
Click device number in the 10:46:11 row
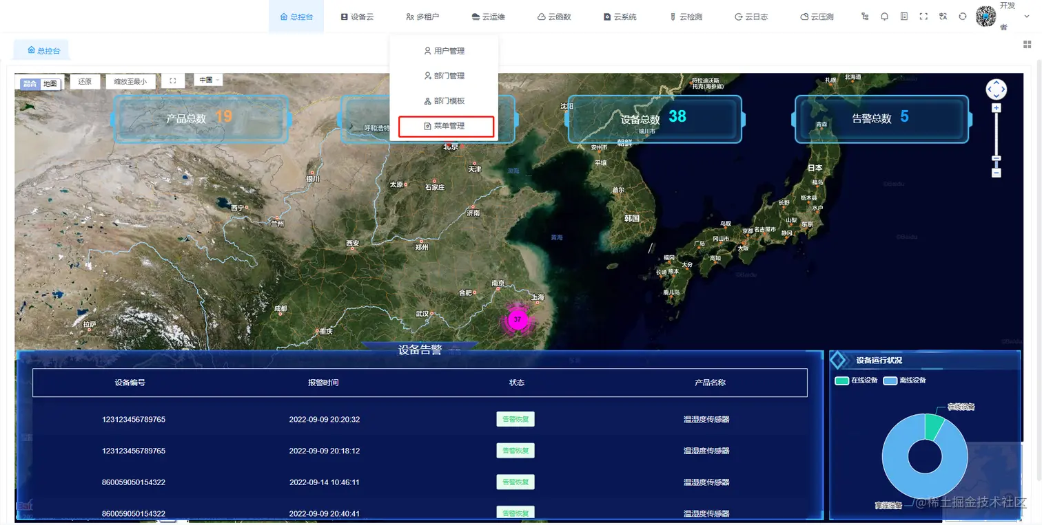[134, 482]
